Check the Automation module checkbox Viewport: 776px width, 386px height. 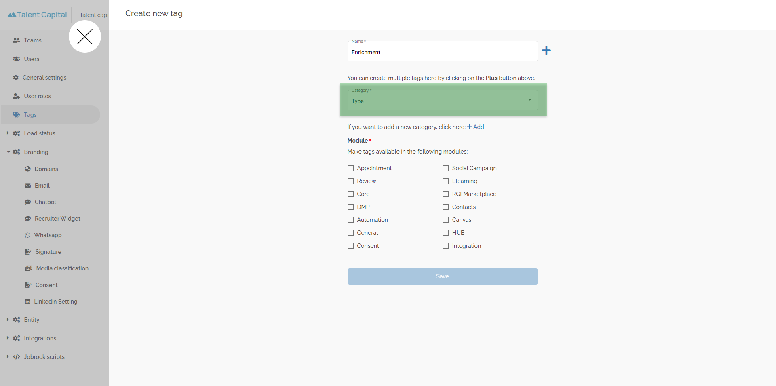[351, 220]
